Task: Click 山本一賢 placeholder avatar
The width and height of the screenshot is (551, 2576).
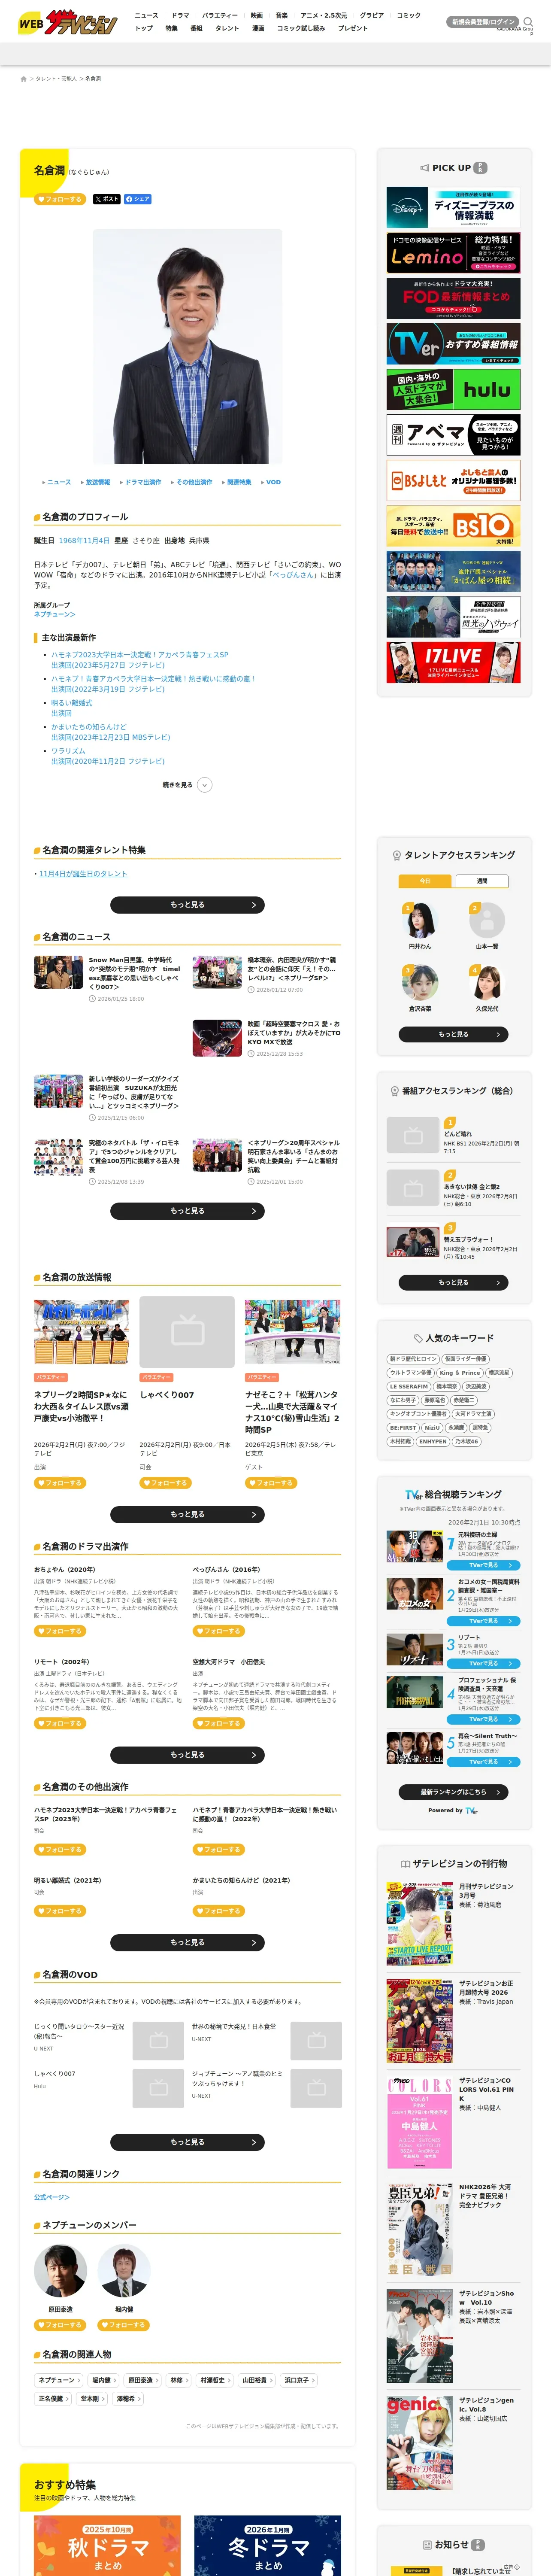Action: coord(487,920)
